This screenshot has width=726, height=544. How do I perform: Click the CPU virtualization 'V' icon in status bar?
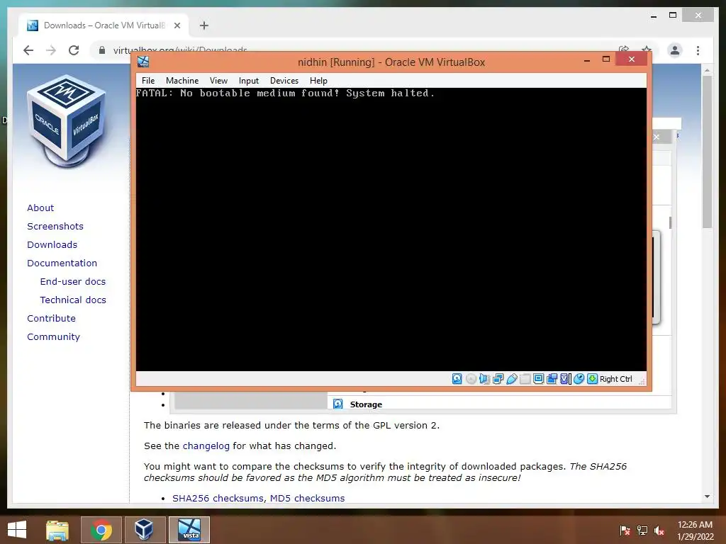click(565, 379)
